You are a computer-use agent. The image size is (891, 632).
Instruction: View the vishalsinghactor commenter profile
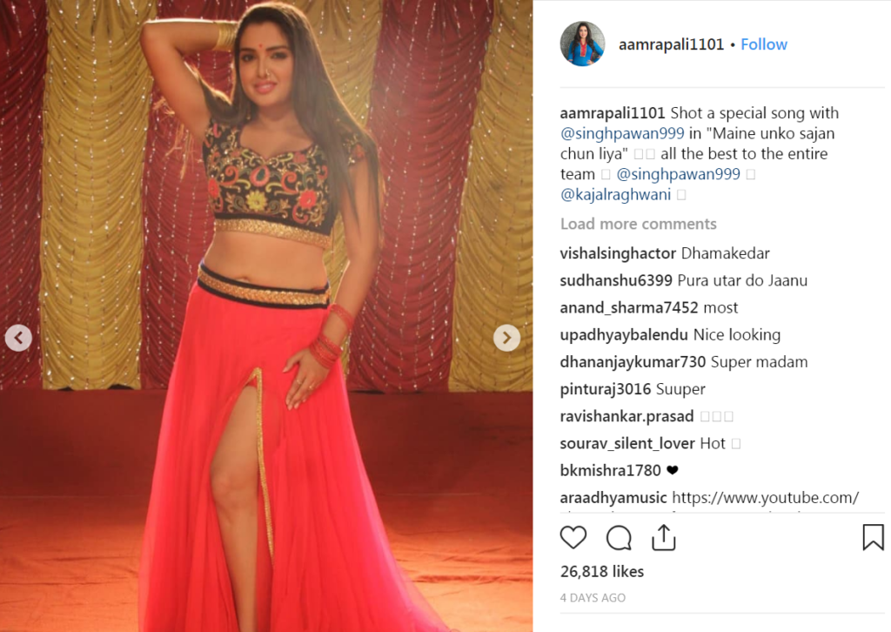(x=618, y=253)
